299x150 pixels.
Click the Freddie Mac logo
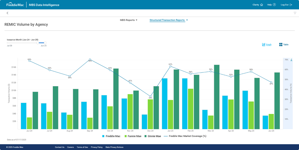15,5
